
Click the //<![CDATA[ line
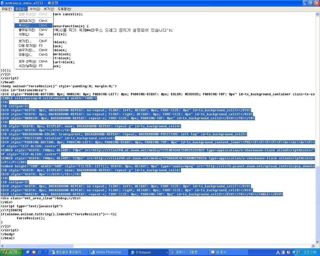(x=12, y=210)
